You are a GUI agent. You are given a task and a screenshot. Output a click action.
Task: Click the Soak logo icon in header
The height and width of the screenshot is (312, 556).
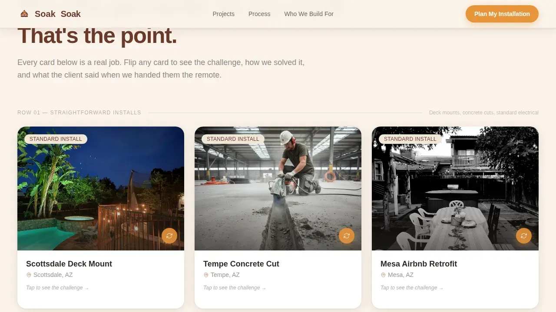[x=24, y=14]
